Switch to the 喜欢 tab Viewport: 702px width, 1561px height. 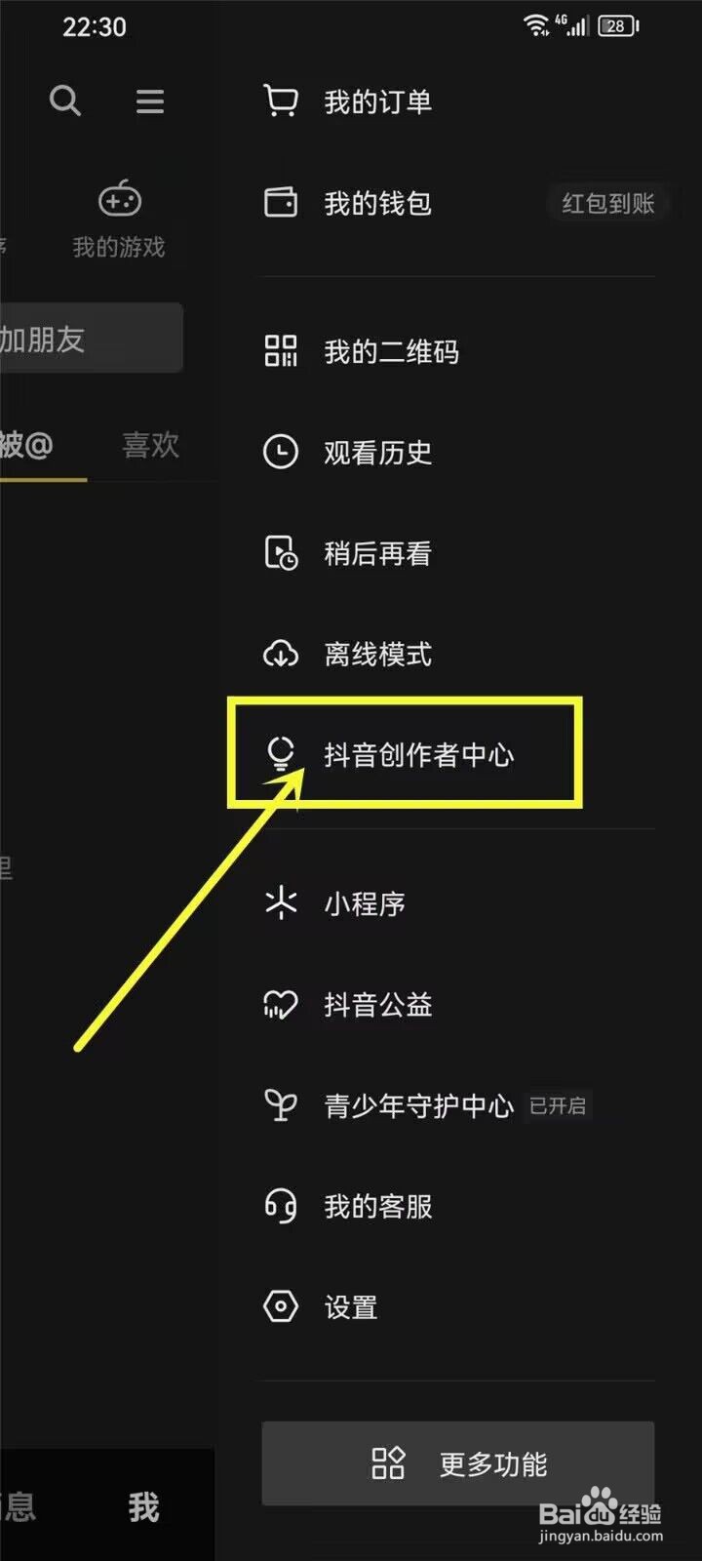(151, 445)
